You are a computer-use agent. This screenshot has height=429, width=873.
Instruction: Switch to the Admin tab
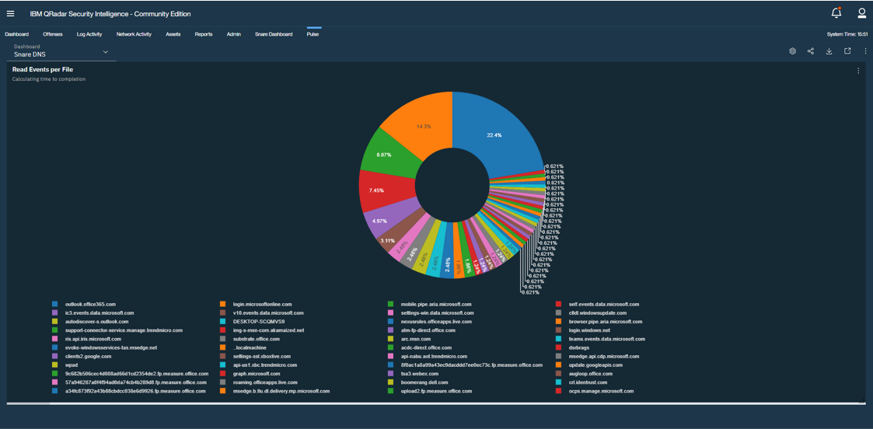[x=234, y=34]
